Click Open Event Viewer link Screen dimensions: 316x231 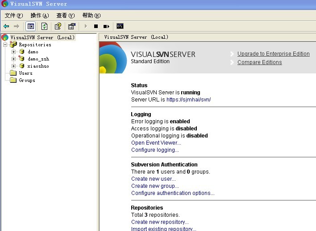pyautogui.click(x=156, y=143)
